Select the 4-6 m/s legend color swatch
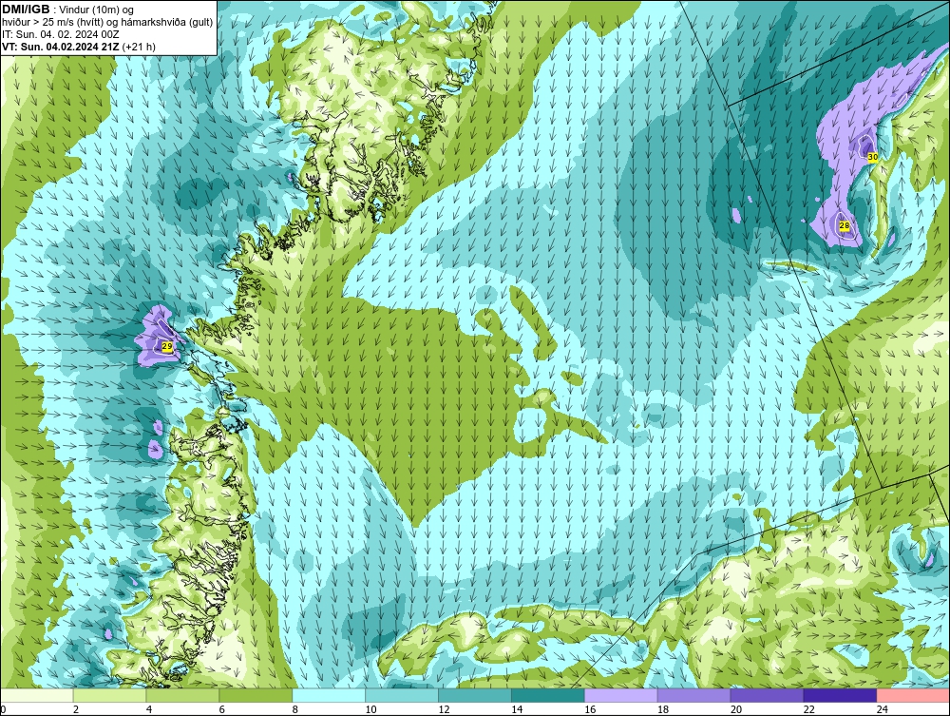The width and height of the screenshot is (950, 716). tap(182, 695)
